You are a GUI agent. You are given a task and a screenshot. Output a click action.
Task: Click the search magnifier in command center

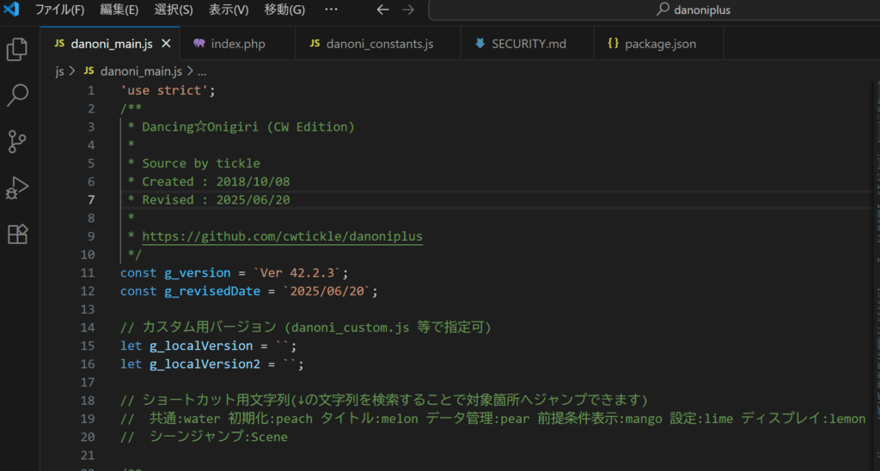point(663,9)
